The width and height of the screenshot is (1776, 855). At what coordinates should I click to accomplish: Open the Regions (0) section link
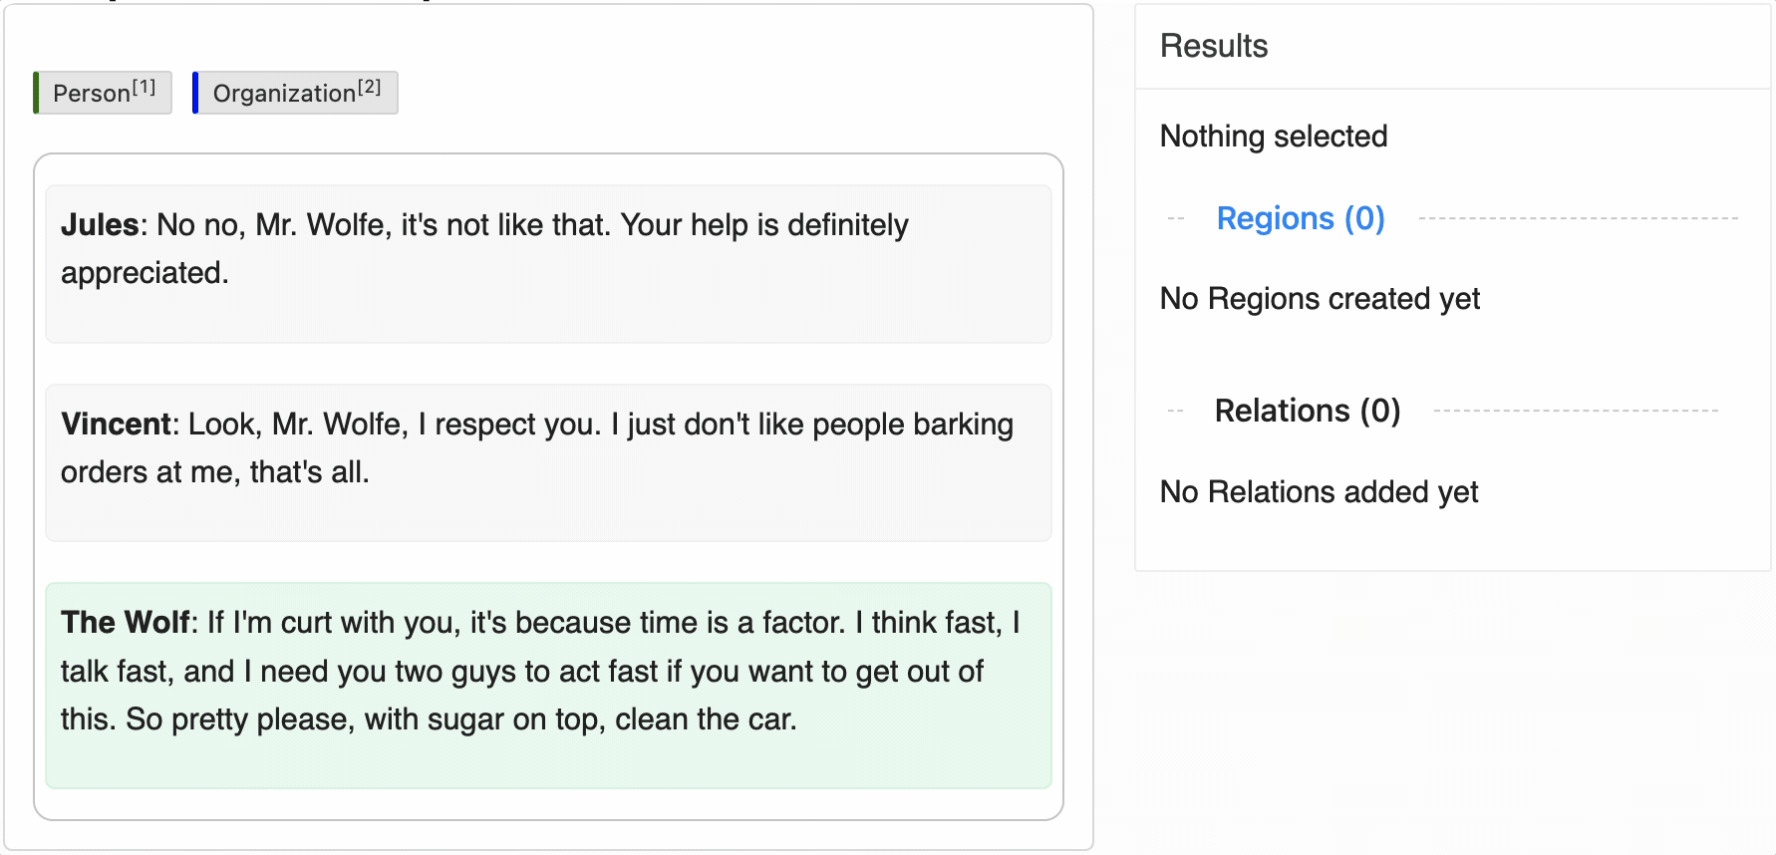pos(1300,218)
